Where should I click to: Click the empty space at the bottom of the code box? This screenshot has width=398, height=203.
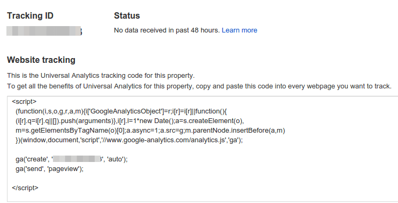(203, 197)
